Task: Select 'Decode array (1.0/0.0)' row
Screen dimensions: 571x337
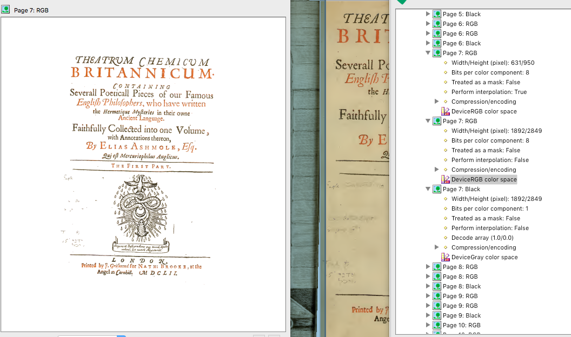Action: pyautogui.click(x=482, y=238)
